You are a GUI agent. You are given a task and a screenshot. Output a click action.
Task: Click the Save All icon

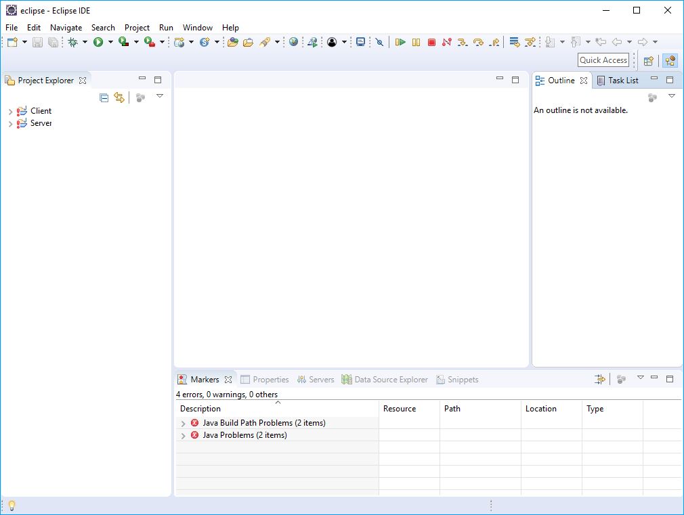(53, 42)
